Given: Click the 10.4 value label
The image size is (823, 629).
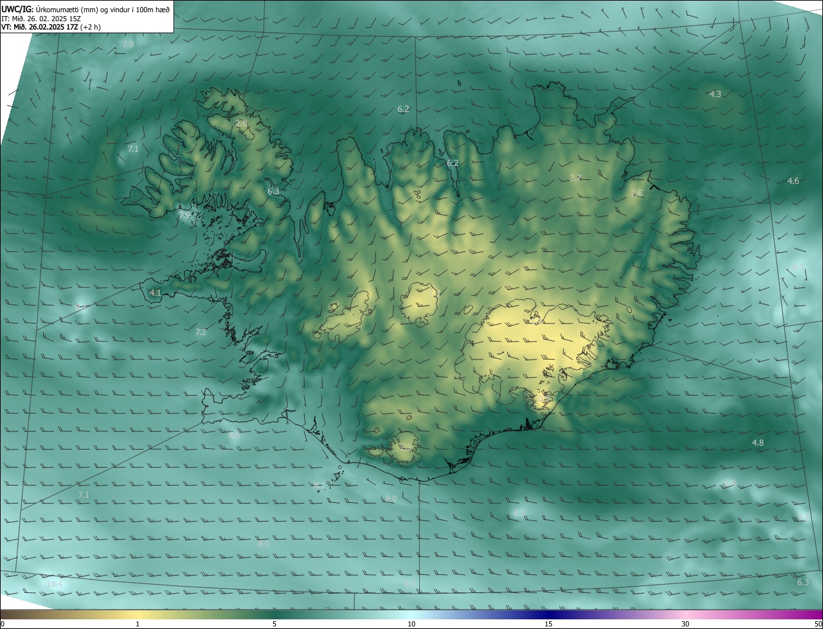Looking at the screenshot, I should pos(55,584).
